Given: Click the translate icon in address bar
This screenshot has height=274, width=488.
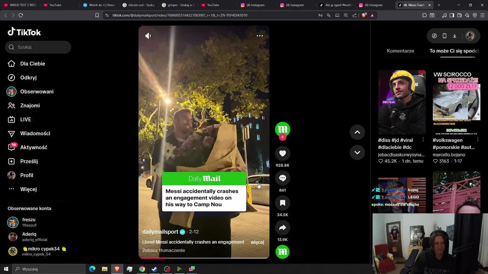Looking at the screenshot, I should coord(329,15).
